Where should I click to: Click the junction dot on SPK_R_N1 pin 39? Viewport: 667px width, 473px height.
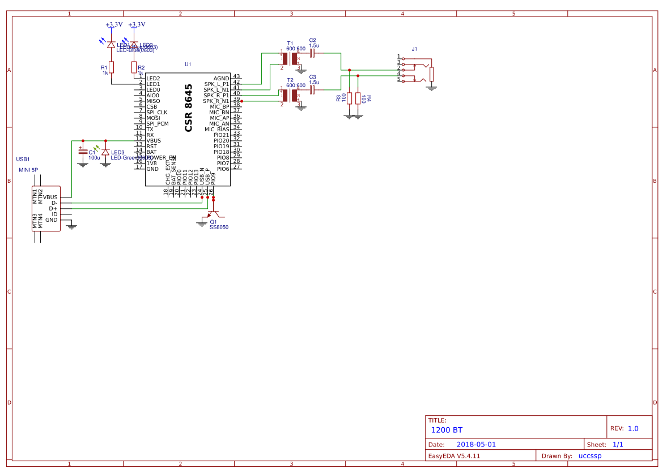(241, 101)
